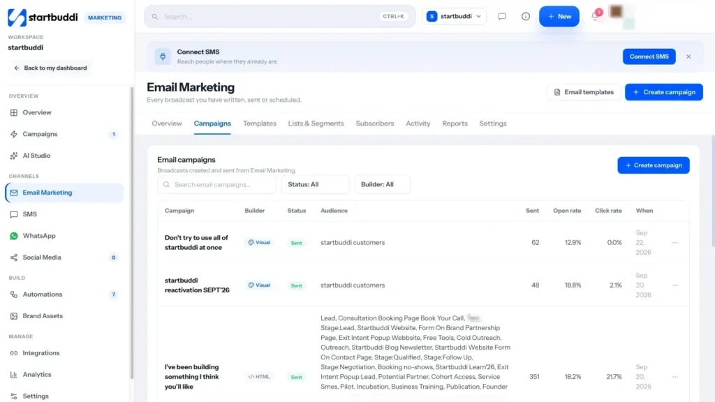Click the Connect SMS plug icon
Viewport: 715px width, 402px height.
pyautogui.click(x=163, y=57)
